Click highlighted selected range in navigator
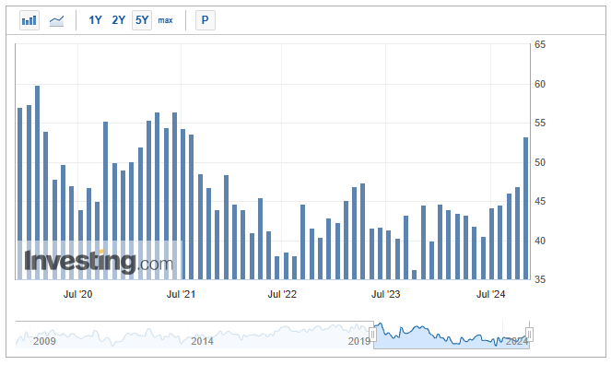Viewport: 611px width, 365px height. pos(451,335)
